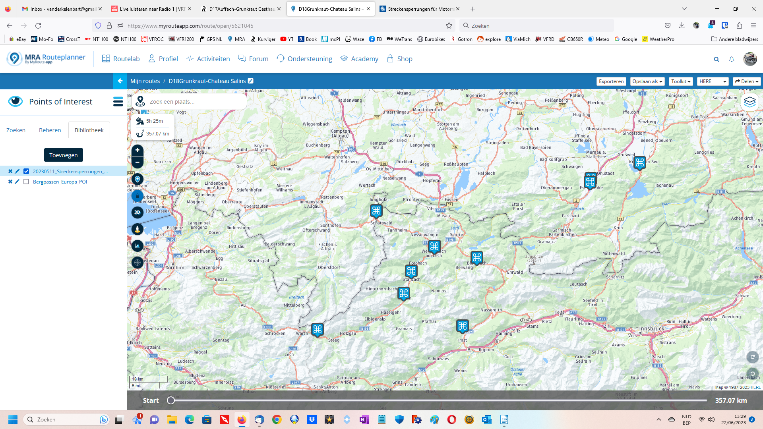This screenshot has width=763, height=429.
Task: Click in the Zoek een plaats field
Action: pos(189,102)
